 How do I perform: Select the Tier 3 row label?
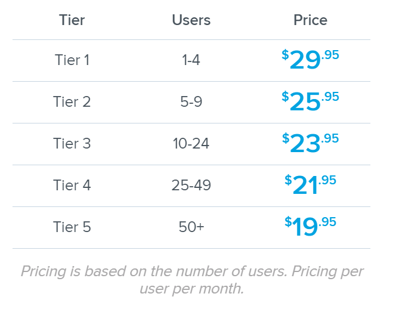coord(72,143)
